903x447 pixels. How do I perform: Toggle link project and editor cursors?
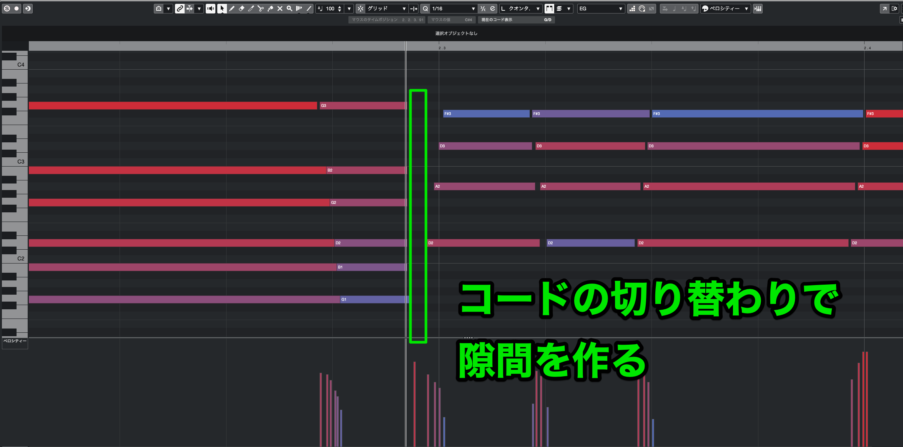click(x=180, y=8)
